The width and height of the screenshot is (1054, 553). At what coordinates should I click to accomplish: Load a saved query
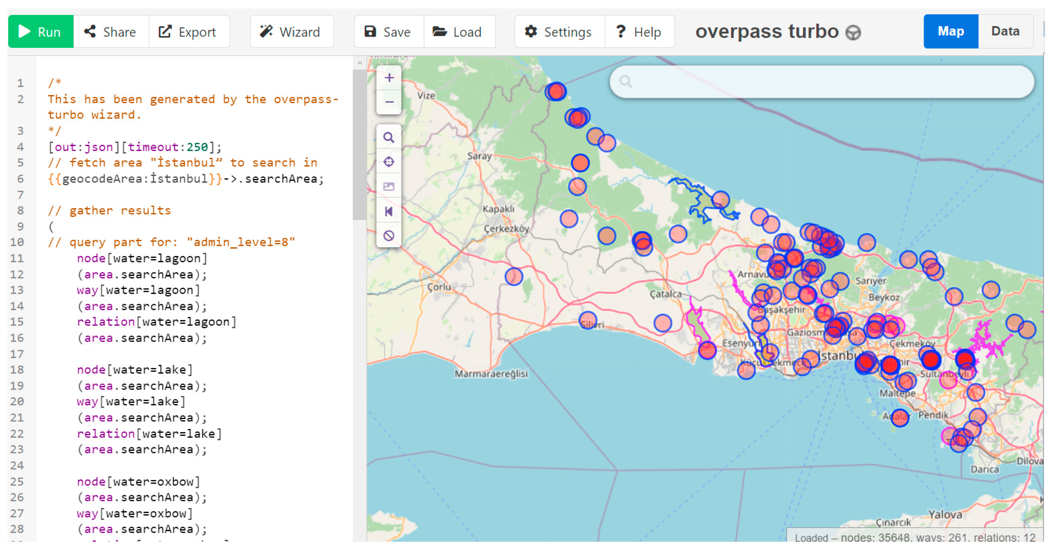(x=459, y=31)
